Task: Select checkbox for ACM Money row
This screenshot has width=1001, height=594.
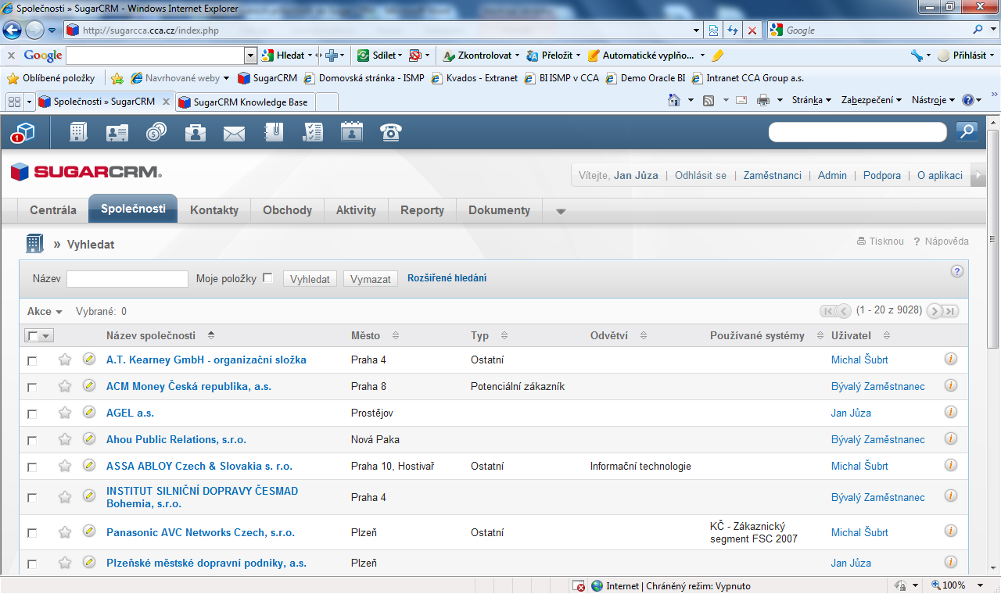Action: pyautogui.click(x=32, y=388)
